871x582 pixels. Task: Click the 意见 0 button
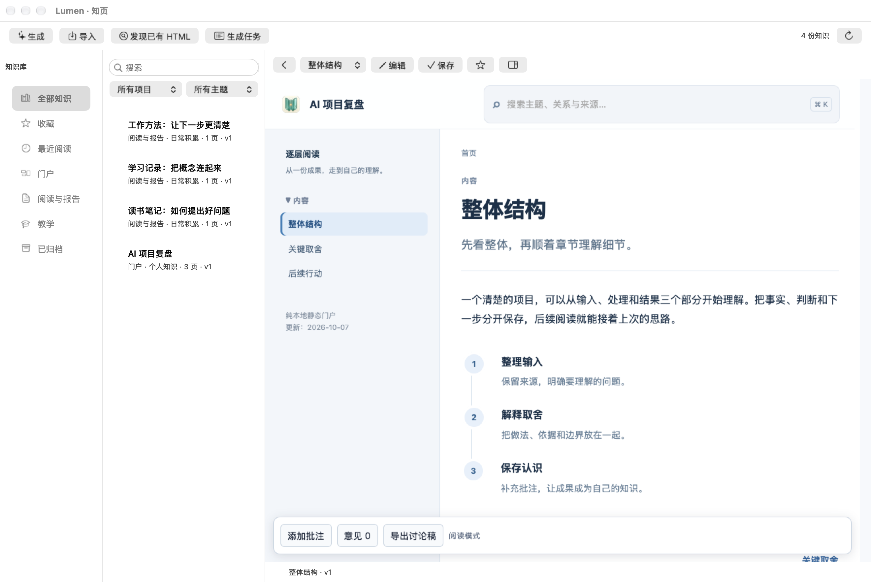click(x=357, y=535)
